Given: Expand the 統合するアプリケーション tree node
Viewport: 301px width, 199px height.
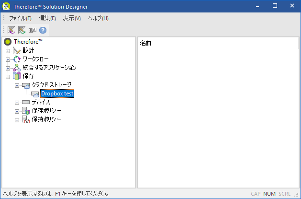Looking at the screenshot, I should pos(8,68).
